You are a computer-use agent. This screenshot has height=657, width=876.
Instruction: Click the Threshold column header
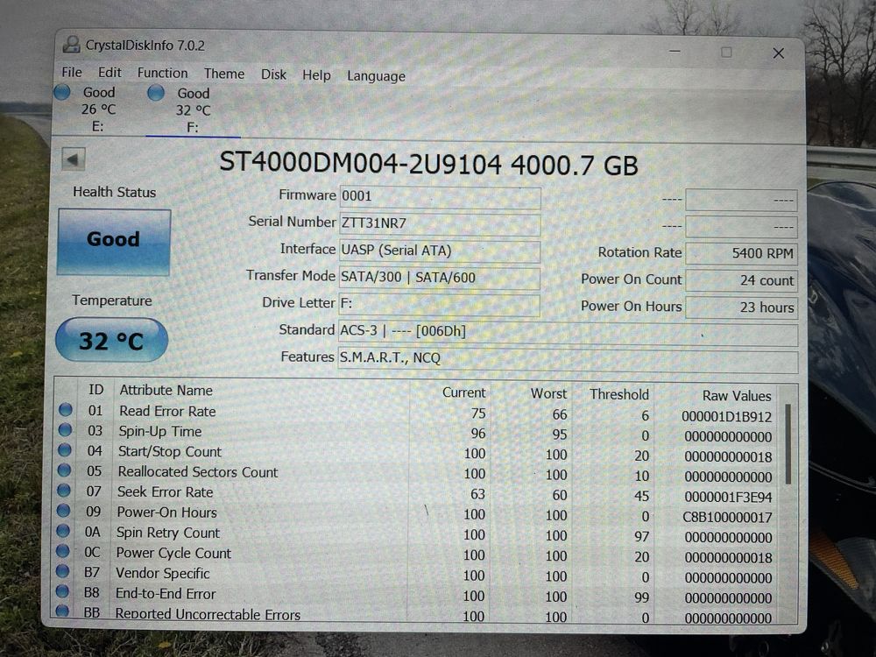[619, 394]
